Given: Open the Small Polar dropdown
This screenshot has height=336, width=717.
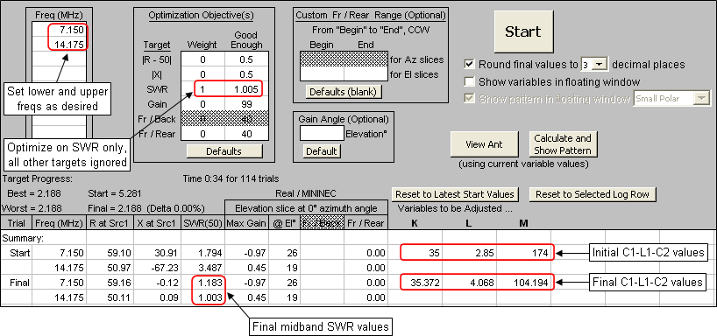Looking at the screenshot, I should (x=702, y=98).
